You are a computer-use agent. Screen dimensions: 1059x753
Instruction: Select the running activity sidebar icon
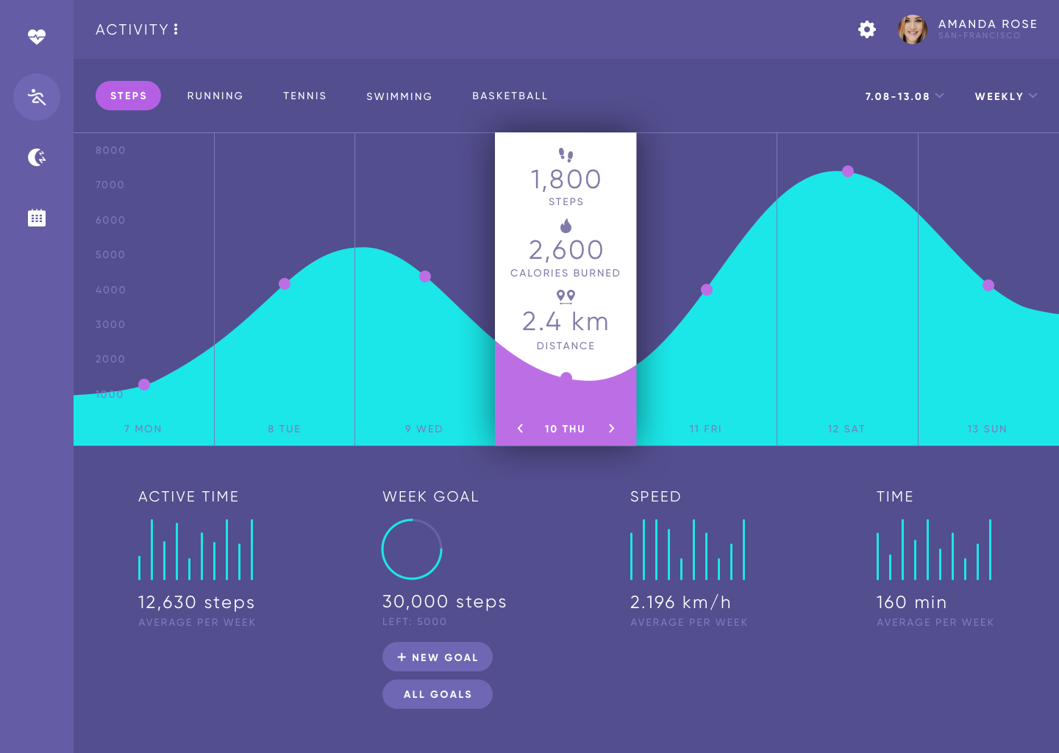[x=37, y=97]
